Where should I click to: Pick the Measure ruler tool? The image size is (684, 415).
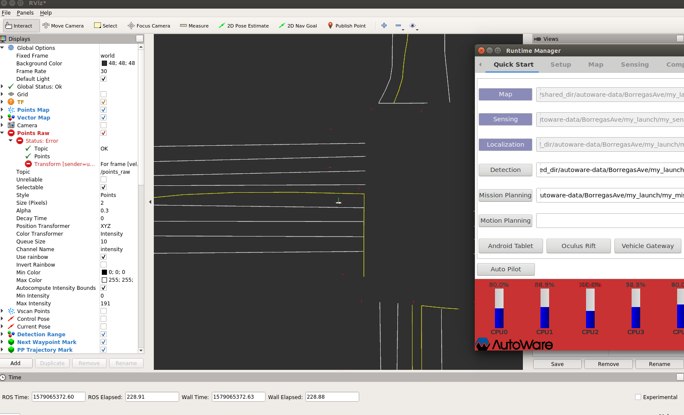pyautogui.click(x=194, y=26)
